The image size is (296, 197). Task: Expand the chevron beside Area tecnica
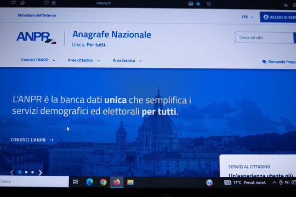[x=140, y=61]
